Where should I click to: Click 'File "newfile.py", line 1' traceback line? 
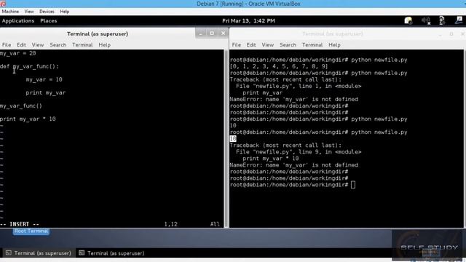click(299, 86)
